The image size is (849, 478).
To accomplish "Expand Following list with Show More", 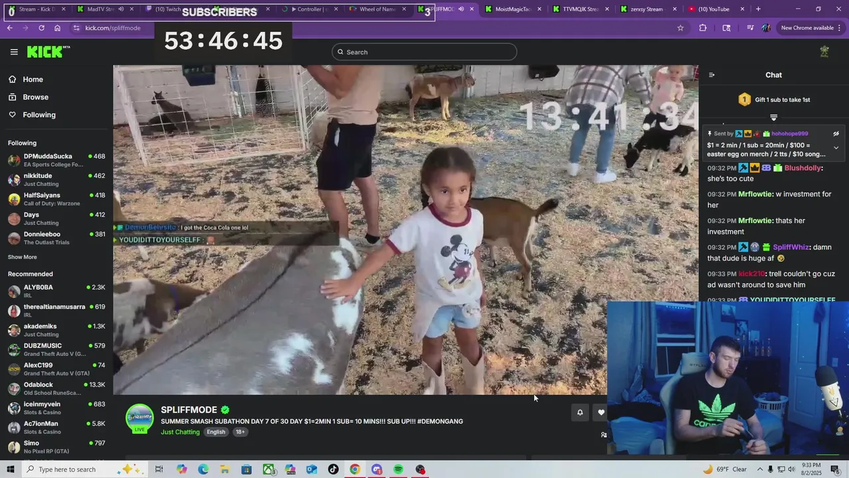I will (x=23, y=257).
